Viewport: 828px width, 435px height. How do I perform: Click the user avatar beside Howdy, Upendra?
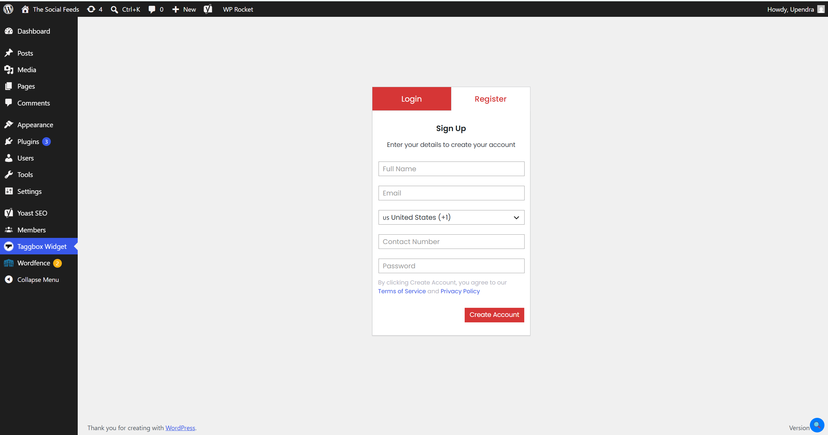[x=821, y=9]
